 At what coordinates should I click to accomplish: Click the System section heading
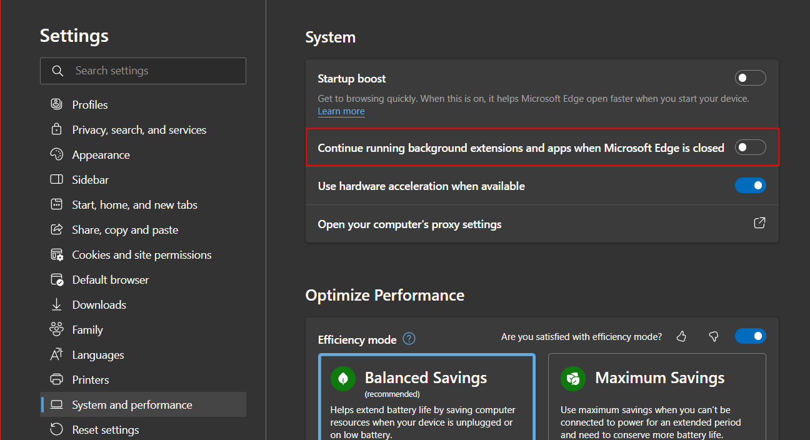tap(331, 37)
